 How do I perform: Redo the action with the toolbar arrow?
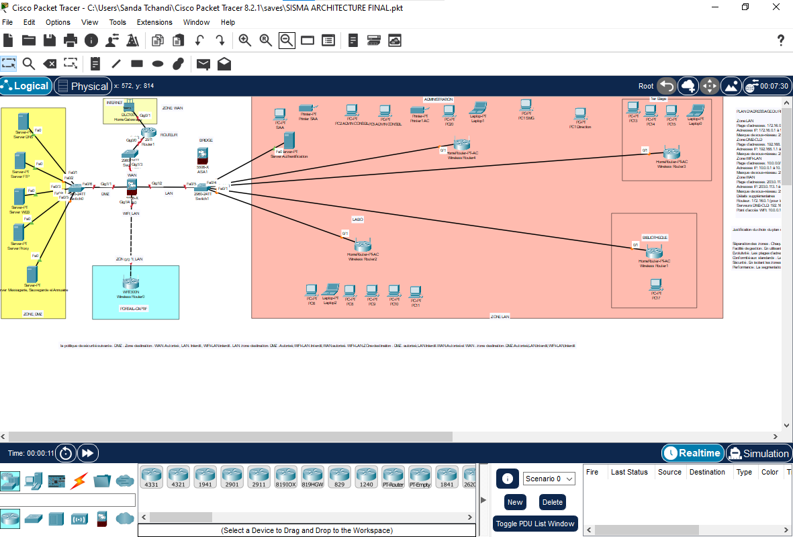pyautogui.click(x=220, y=40)
